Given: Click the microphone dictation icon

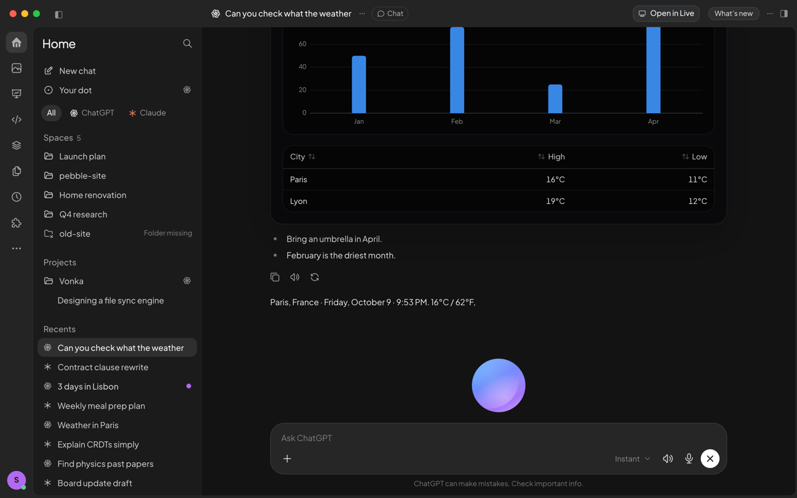Looking at the screenshot, I should tap(689, 459).
